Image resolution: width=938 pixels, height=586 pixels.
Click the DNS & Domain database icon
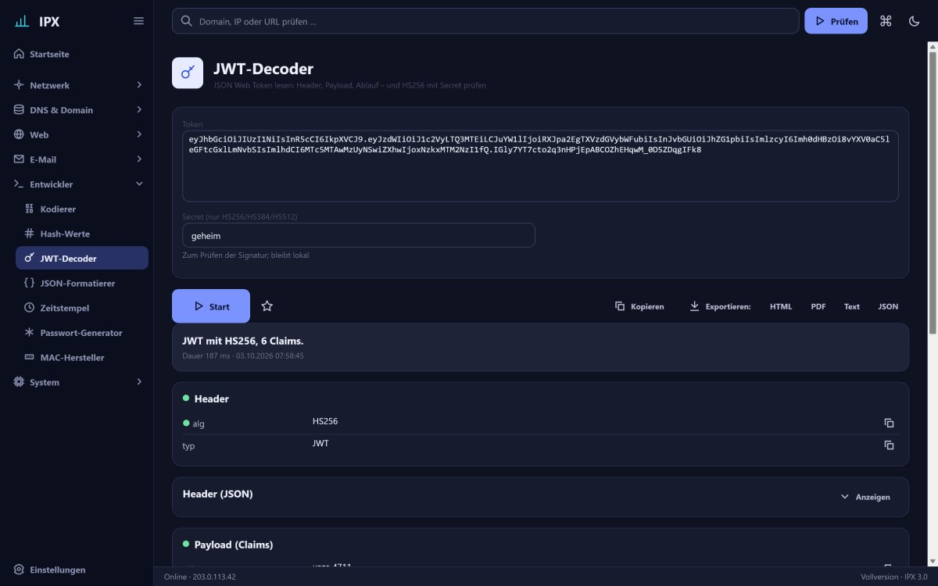(x=19, y=110)
